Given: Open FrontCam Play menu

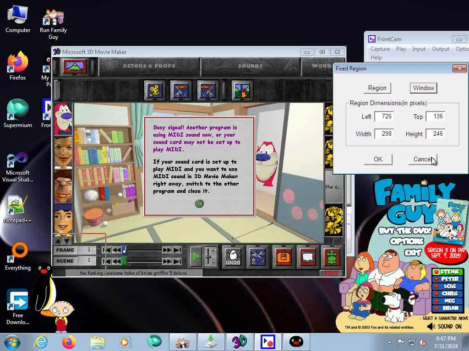Looking at the screenshot, I should pos(401,48).
